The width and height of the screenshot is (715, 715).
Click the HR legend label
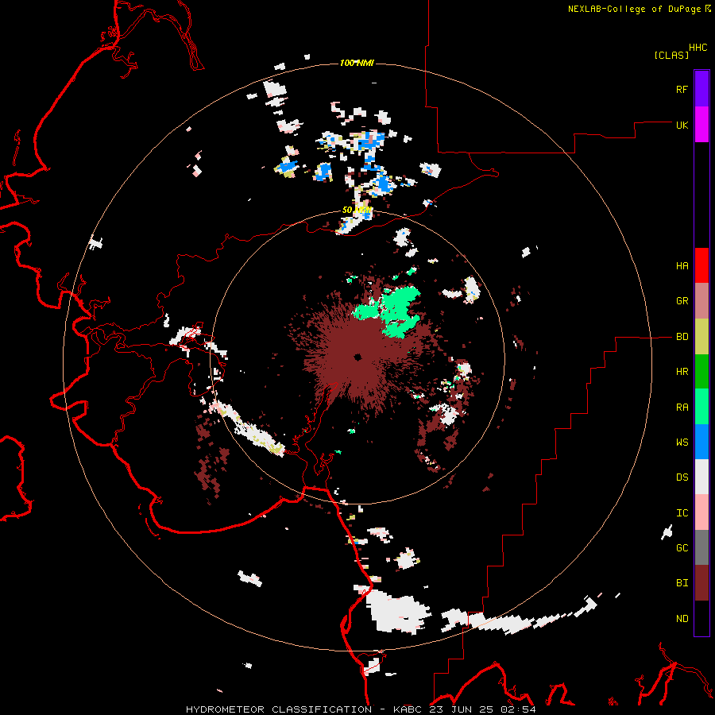682,372
